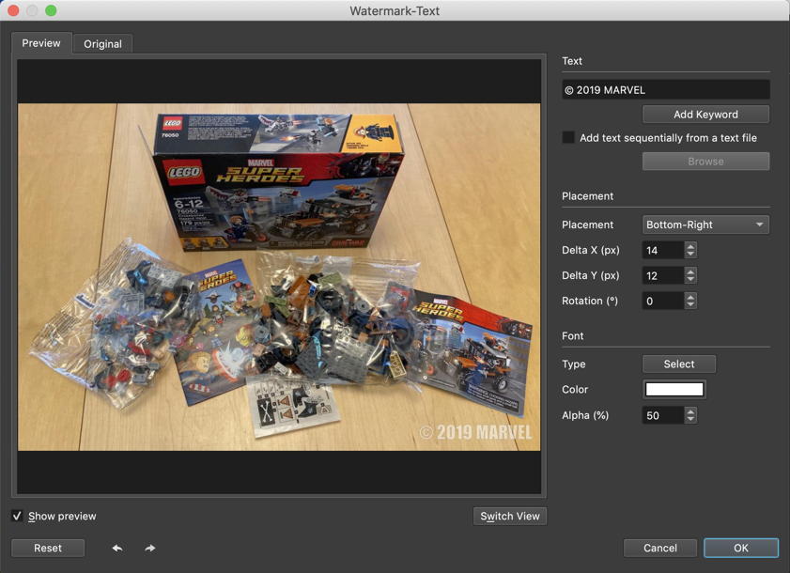Click the Delta Y value field
Viewport: 790px width, 573px height.
(x=663, y=275)
